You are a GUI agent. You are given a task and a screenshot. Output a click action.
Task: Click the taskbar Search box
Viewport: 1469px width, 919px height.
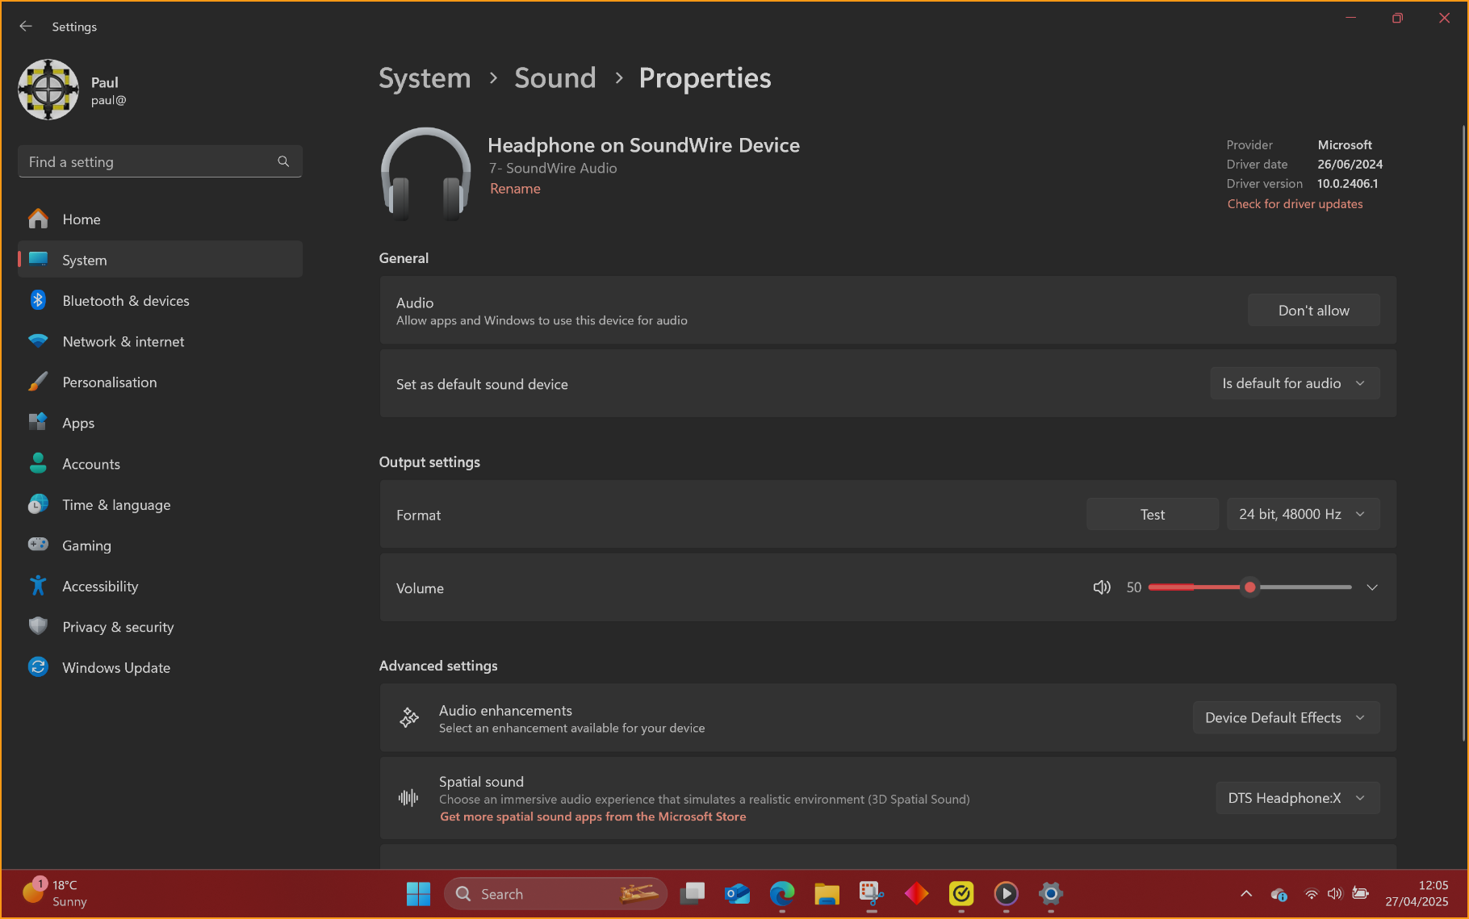click(x=555, y=894)
